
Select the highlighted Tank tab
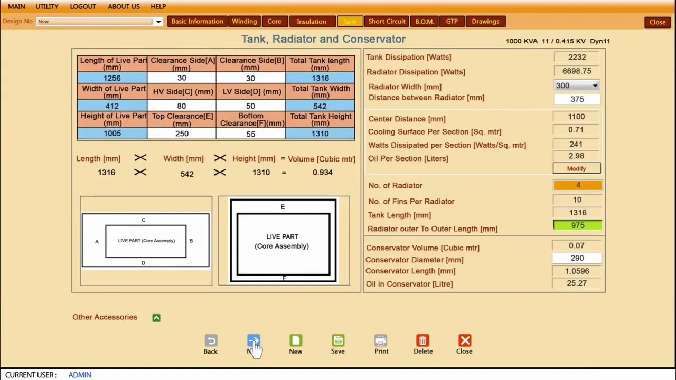click(x=350, y=22)
